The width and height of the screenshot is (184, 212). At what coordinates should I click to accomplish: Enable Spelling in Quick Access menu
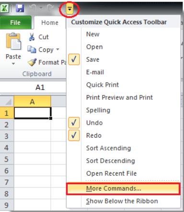coord(123,110)
